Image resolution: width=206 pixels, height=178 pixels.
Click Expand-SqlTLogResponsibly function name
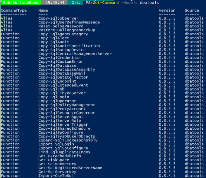(68, 140)
